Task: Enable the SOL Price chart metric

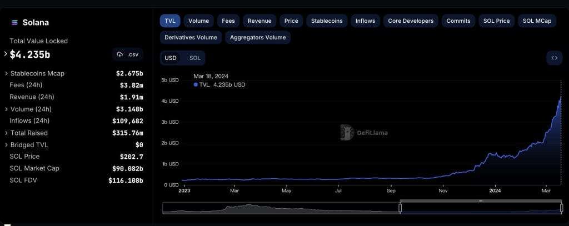Action: (496, 21)
